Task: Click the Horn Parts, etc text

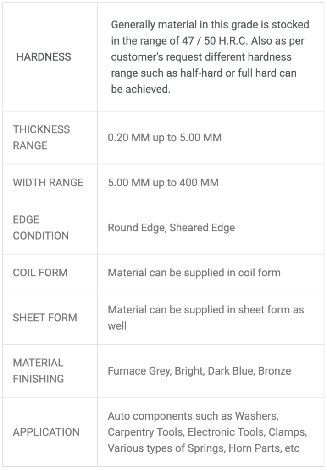Action: (264, 448)
